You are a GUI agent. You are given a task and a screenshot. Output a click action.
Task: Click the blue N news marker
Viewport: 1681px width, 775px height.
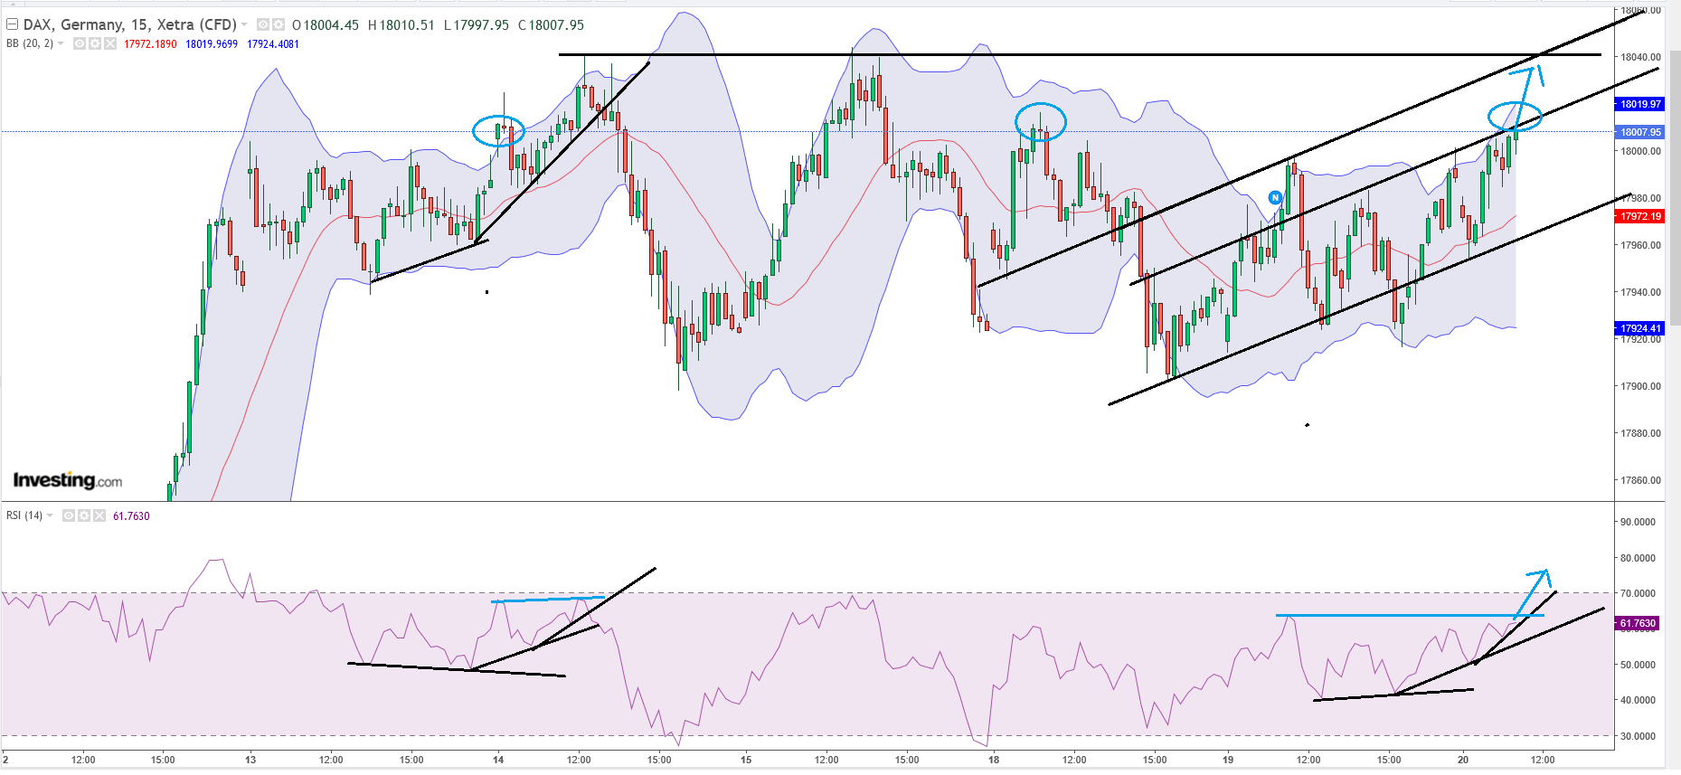(1275, 197)
